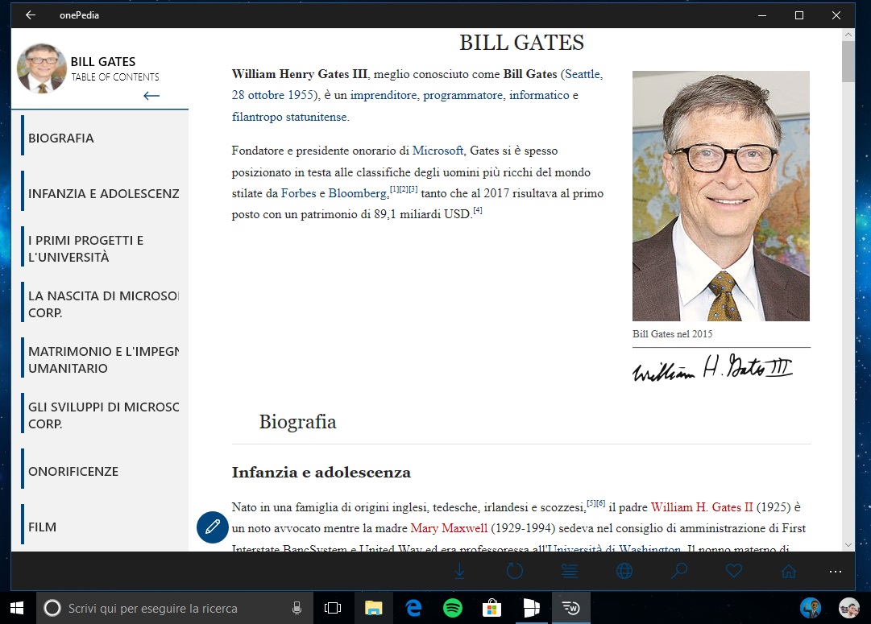Viewport: 871px width, 624px height.
Task: Add to favorites with the heart icon
Action: click(x=734, y=571)
